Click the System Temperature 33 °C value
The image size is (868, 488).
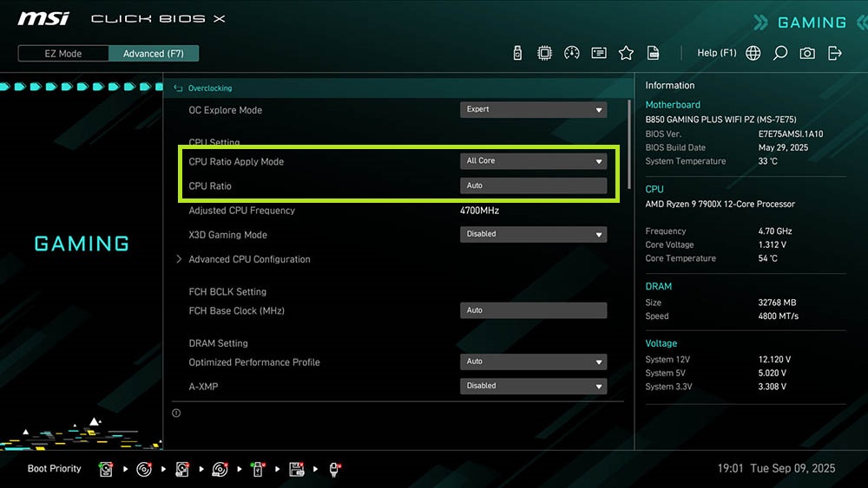[x=768, y=161]
